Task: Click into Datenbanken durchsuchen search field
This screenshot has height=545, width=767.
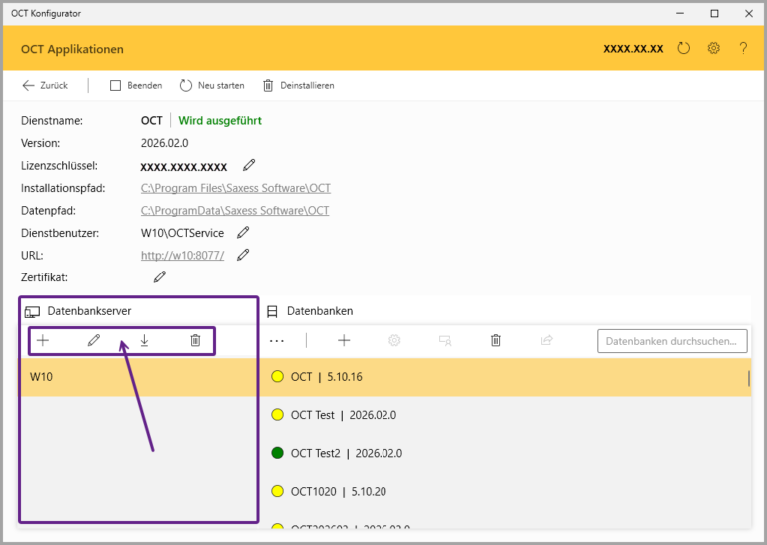Action: (x=672, y=341)
